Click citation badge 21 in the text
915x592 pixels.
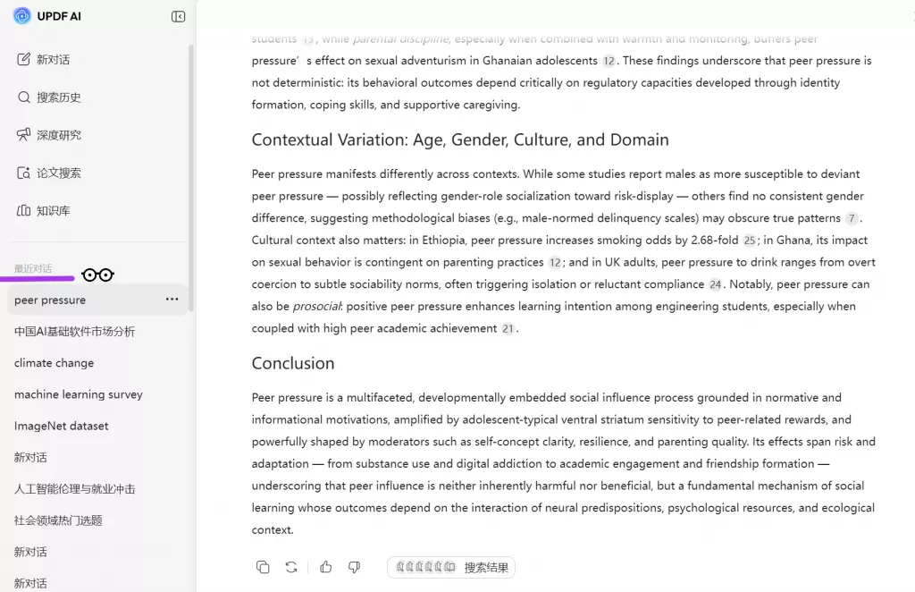(508, 329)
